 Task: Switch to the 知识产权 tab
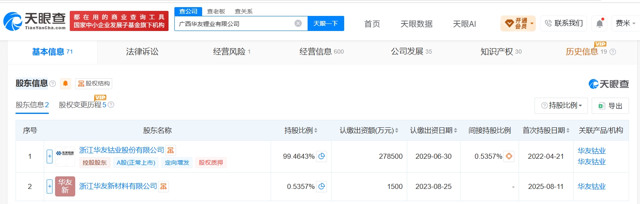501,52
